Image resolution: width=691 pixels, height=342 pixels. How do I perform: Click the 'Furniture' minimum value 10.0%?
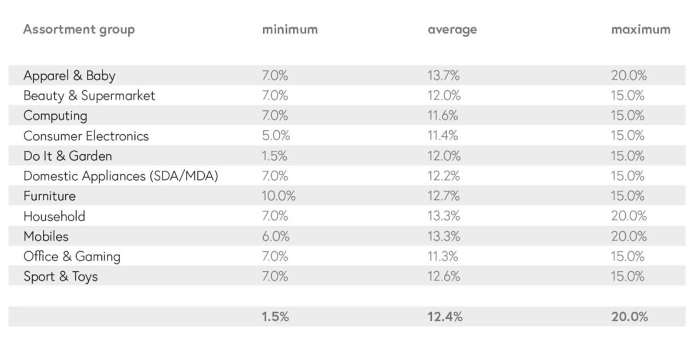click(278, 196)
